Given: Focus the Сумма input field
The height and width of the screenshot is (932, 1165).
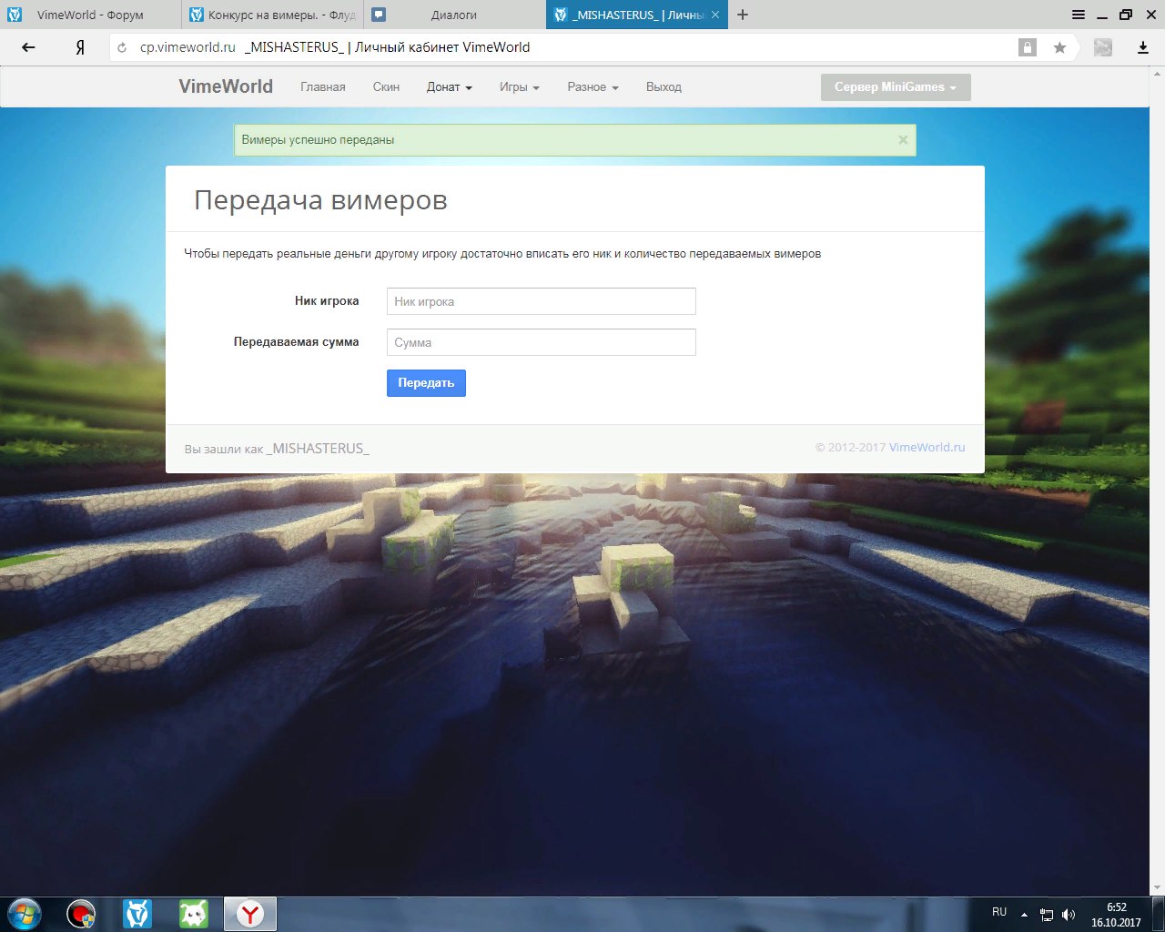Looking at the screenshot, I should coord(542,342).
